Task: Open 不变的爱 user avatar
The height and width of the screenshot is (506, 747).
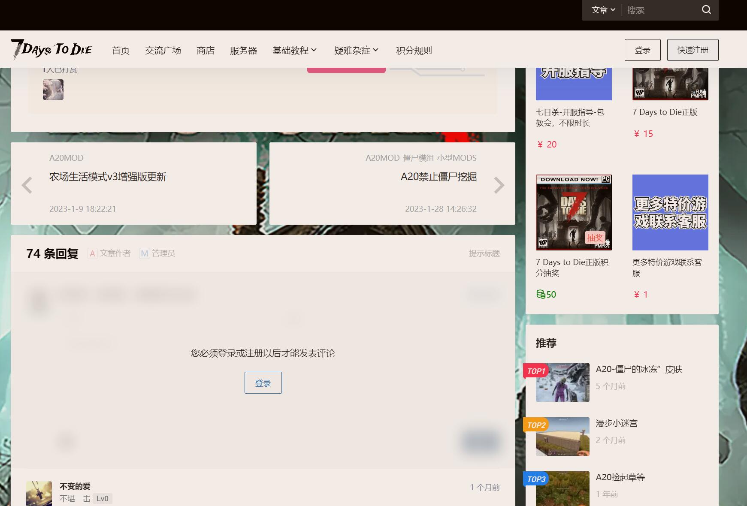Action: [39, 493]
